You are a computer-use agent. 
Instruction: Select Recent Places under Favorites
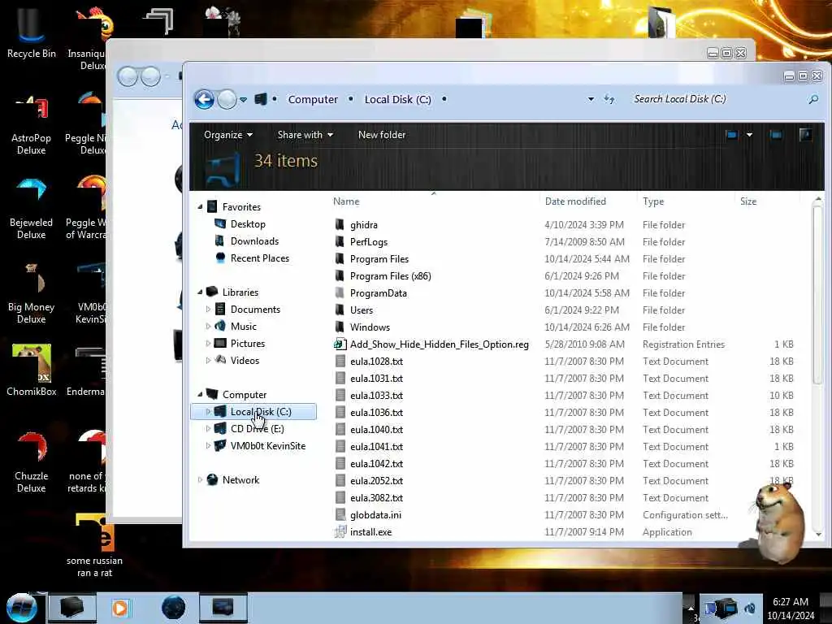pos(259,258)
